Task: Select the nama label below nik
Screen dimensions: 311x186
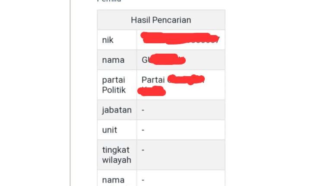Action: click(x=113, y=60)
